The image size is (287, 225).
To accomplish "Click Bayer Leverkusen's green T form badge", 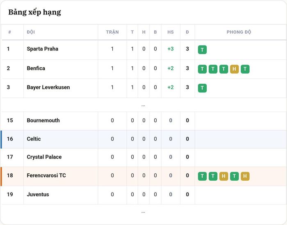I will 202,88.
